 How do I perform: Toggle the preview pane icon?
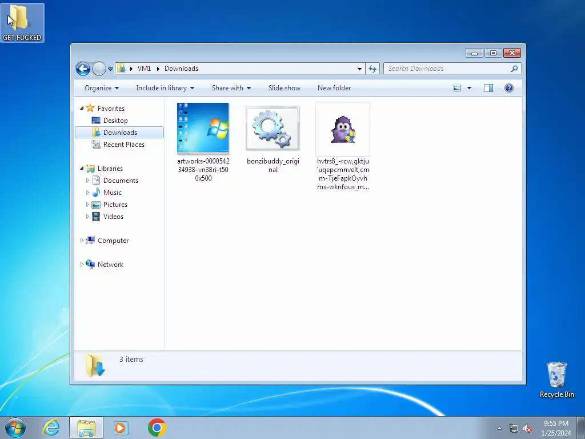coord(488,88)
